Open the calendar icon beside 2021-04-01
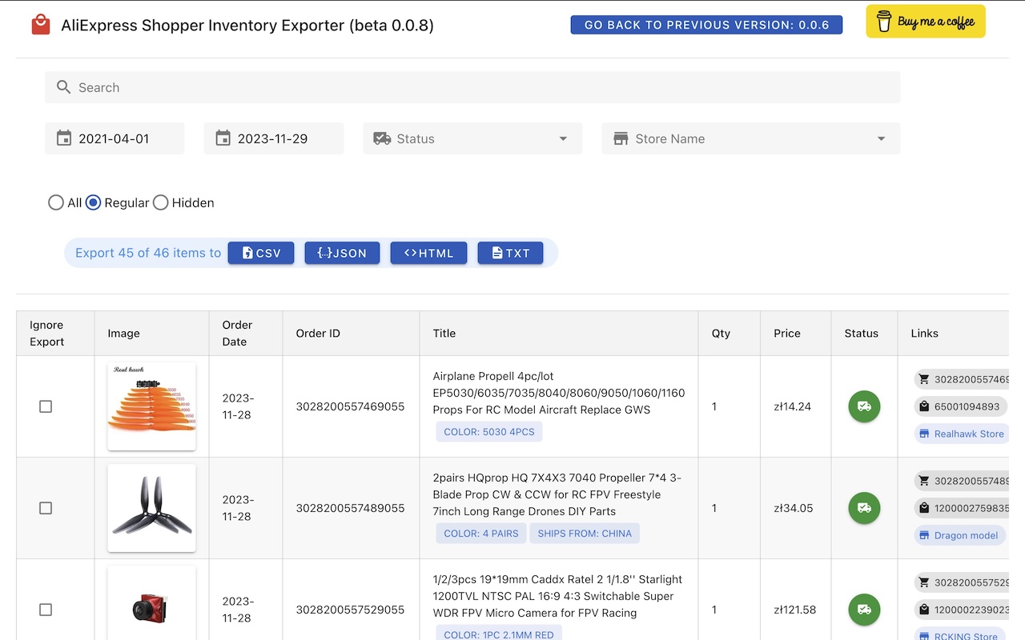The width and height of the screenshot is (1025, 640). (x=64, y=138)
